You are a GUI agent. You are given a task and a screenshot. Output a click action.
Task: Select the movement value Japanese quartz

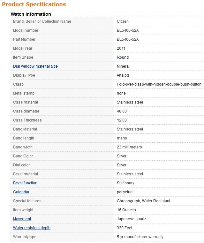tap(132, 219)
